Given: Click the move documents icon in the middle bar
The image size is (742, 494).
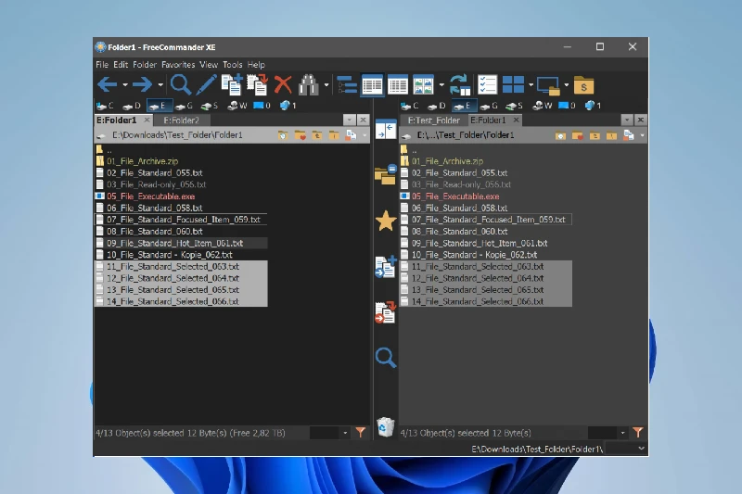Looking at the screenshot, I should (x=386, y=312).
